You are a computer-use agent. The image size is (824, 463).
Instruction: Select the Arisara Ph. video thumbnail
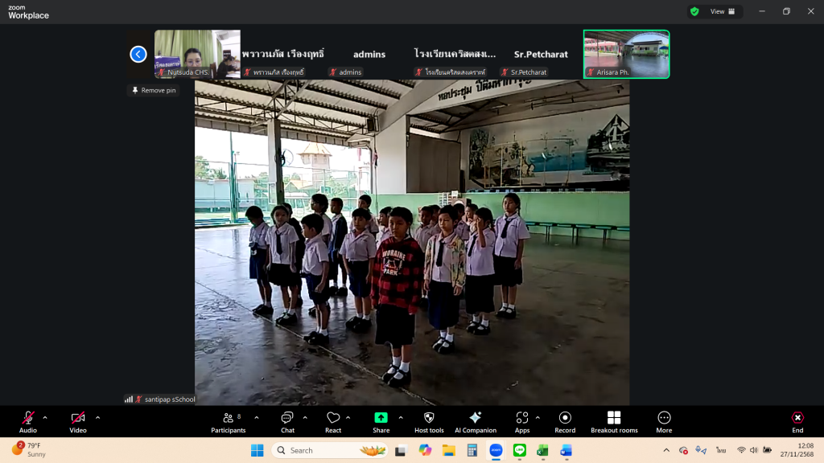tap(626, 54)
